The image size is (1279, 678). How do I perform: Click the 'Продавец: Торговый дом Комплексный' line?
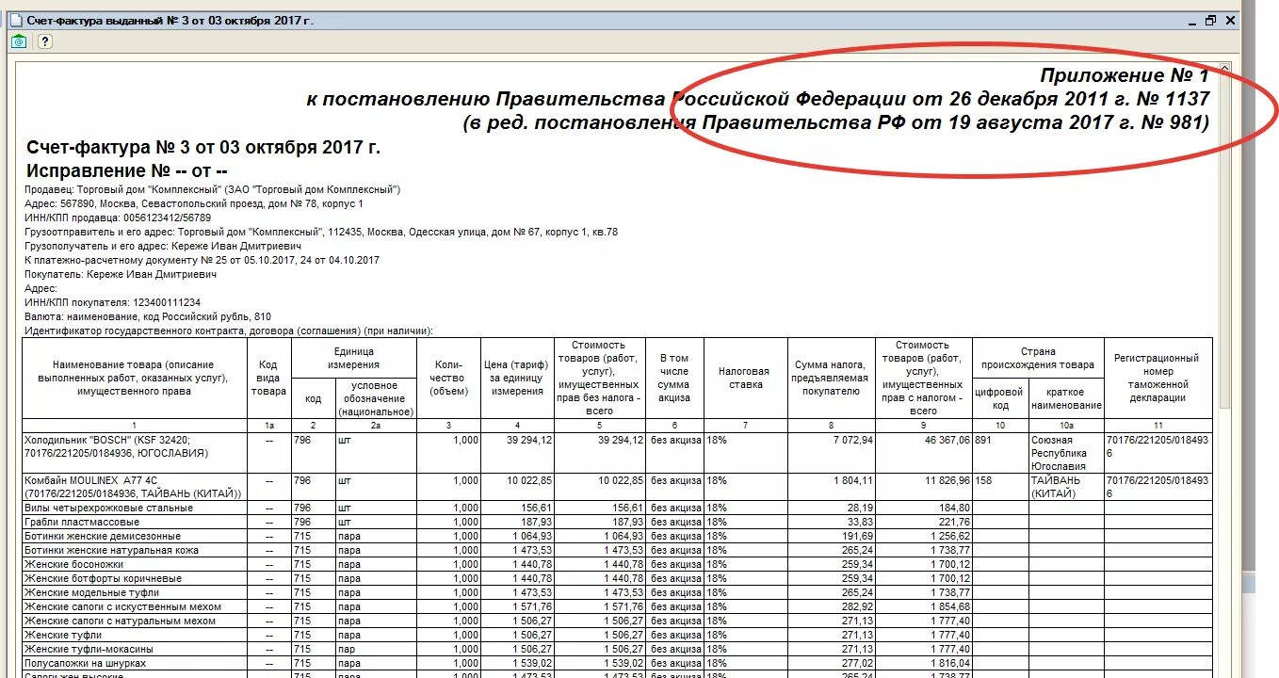click(x=213, y=189)
